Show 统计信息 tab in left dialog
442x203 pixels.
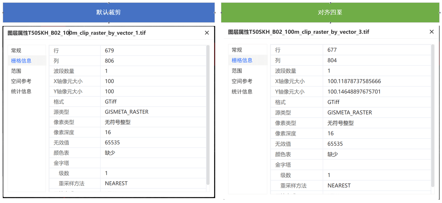point(21,91)
